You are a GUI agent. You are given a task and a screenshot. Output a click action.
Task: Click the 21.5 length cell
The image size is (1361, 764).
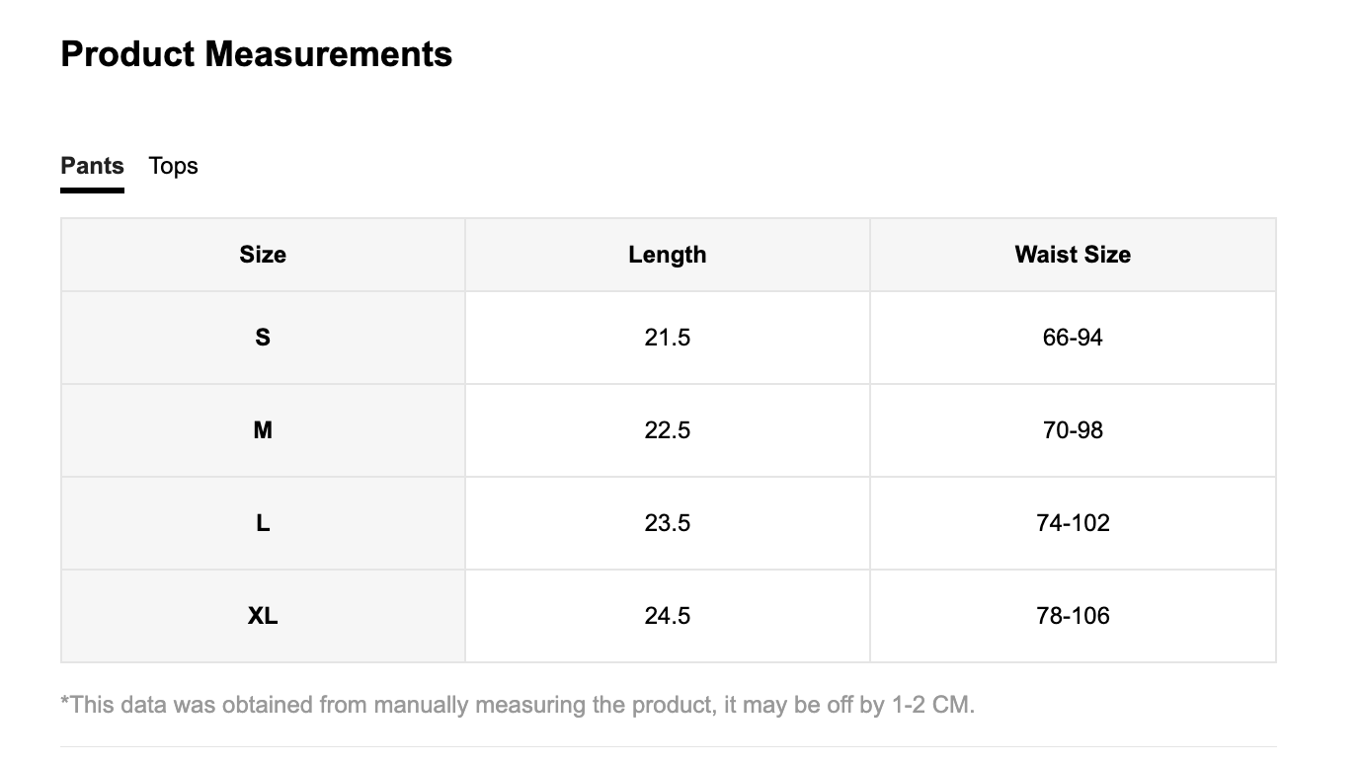pyautogui.click(x=668, y=338)
